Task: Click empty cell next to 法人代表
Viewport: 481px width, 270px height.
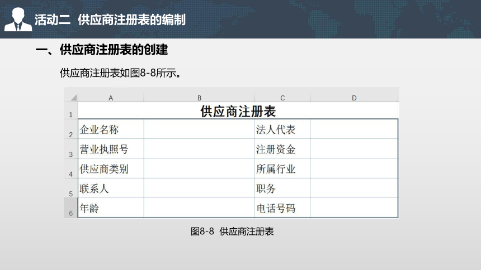Action: pyautogui.click(x=354, y=129)
